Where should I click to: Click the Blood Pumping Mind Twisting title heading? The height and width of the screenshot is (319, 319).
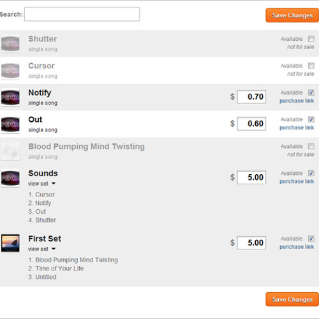[87, 147]
